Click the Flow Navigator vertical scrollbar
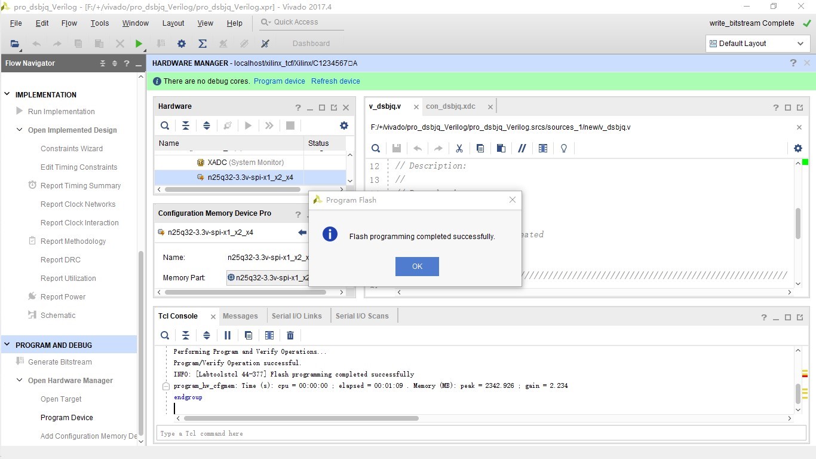816x459 pixels. 141,344
